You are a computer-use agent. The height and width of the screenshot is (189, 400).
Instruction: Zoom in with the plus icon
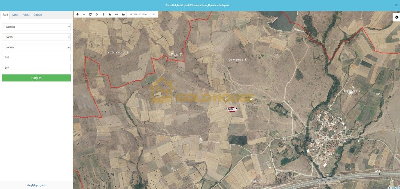[78, 14]
